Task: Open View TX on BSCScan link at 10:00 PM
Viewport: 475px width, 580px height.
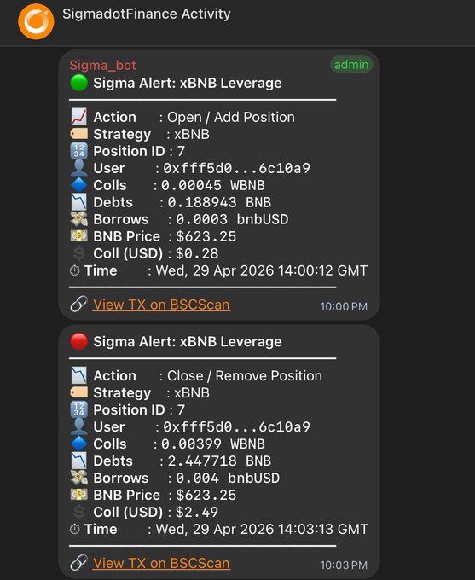Action: [161, 304]
